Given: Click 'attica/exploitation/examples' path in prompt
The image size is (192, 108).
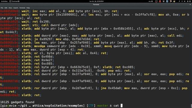Looking at the screenshot, I should (58, 106).
